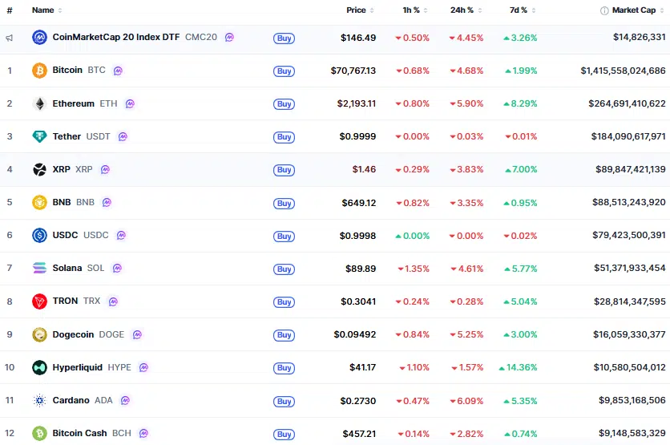Click the Tether logo icon
The width and height of the screenshot is (670, 445).
click(x=39, y=136)
